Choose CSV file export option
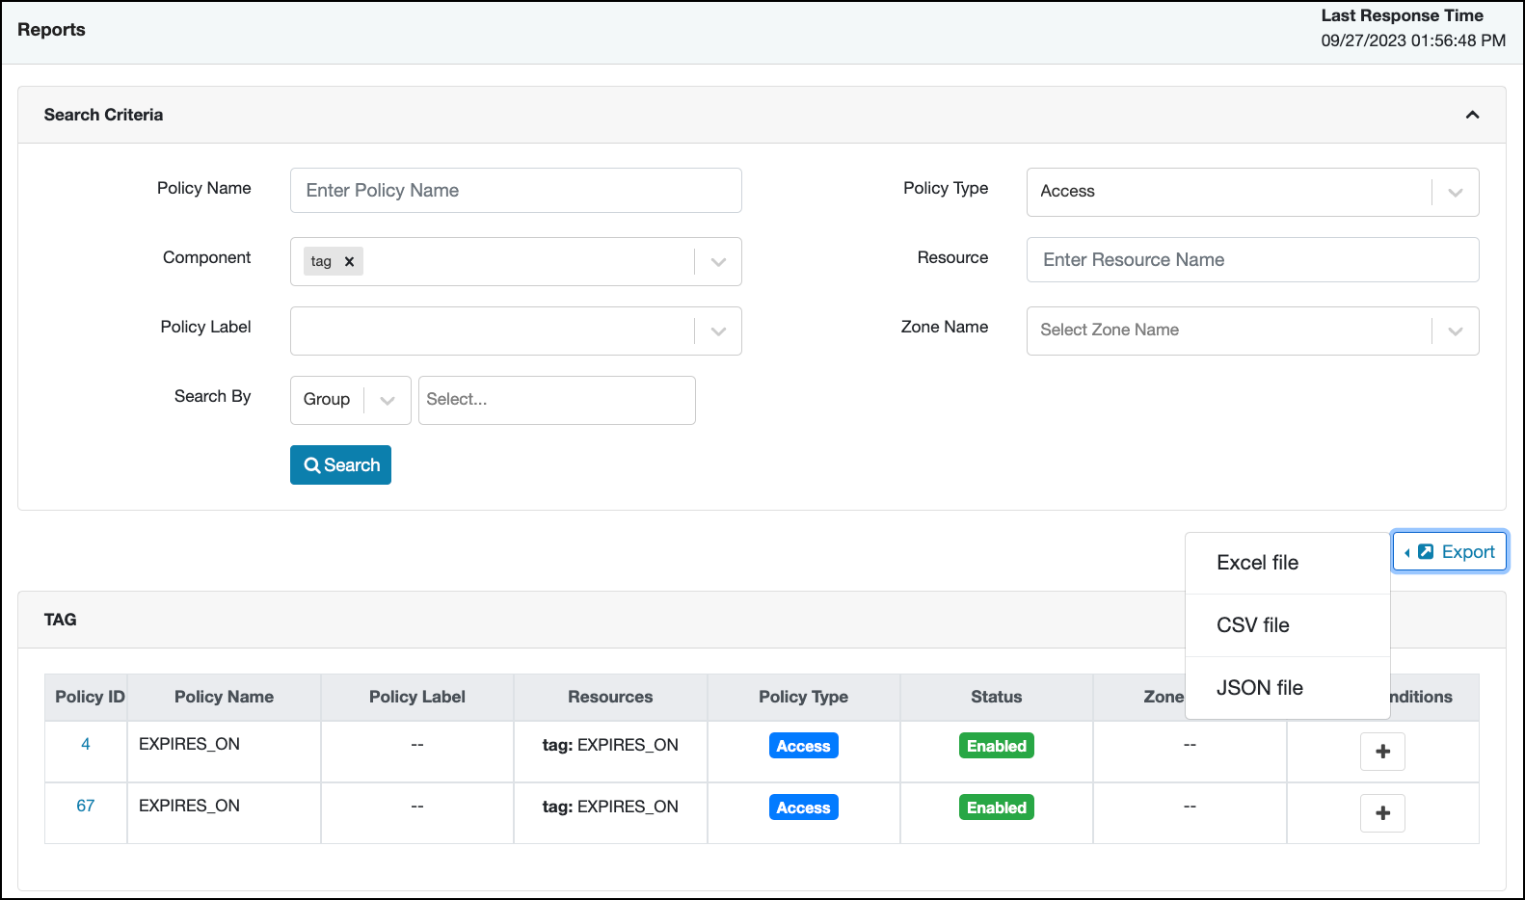Screen dimensions: 1525x900 click(1252, 625)
